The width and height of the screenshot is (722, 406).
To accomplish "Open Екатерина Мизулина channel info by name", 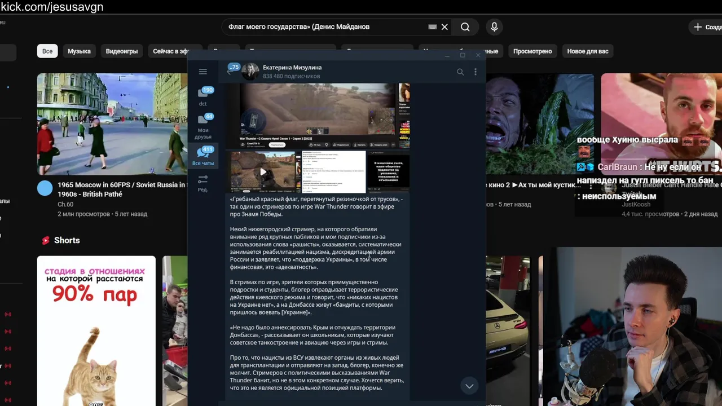I will click(x=292, y=67).
